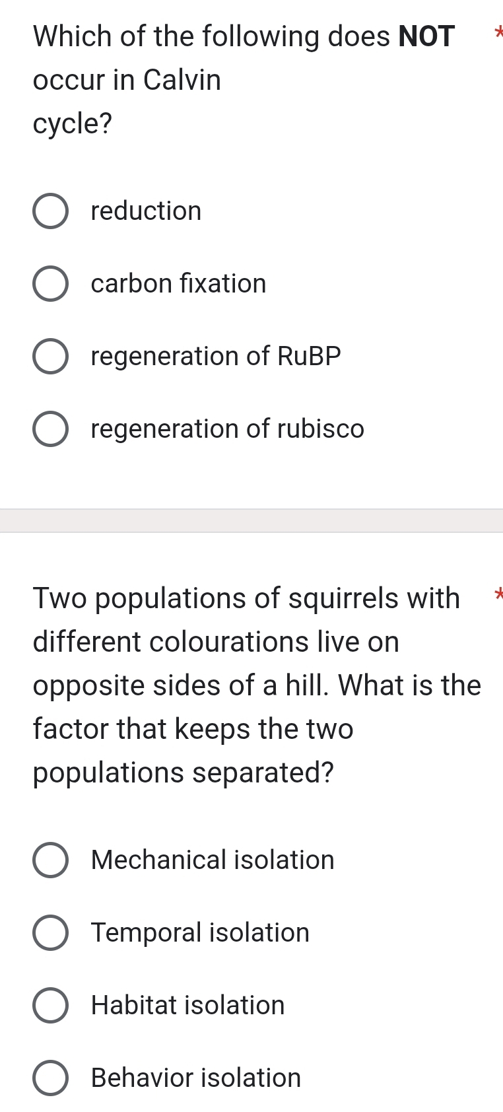The image size is (503, 1112).
Task: Select 'regeneration of rubisco' option
Action: tap(51, 429)
